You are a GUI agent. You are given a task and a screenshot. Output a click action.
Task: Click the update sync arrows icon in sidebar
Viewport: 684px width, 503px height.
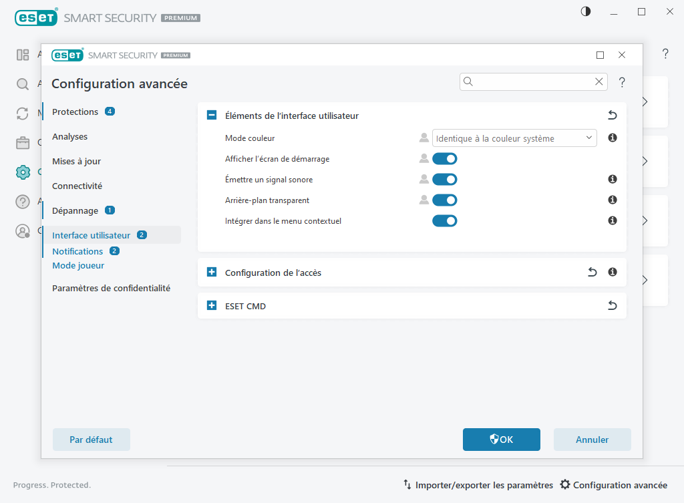coord(22,114)
